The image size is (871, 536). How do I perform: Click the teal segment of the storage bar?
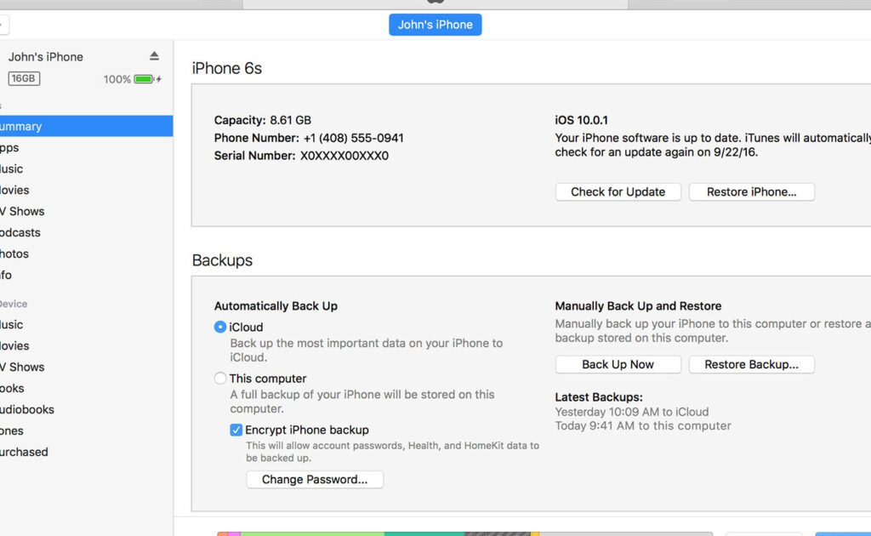(424, 533)
